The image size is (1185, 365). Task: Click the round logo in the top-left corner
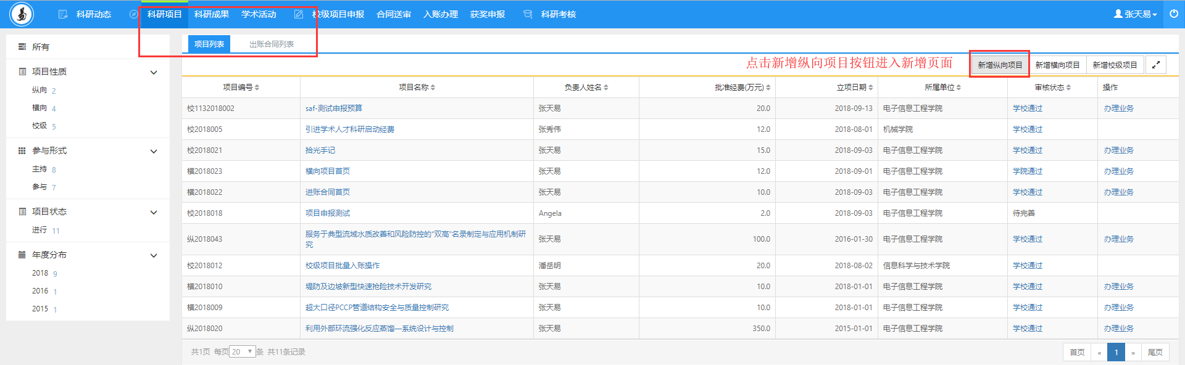point(22,14)
